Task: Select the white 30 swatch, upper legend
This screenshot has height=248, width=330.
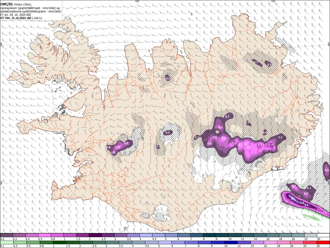Action: point(323,235)
